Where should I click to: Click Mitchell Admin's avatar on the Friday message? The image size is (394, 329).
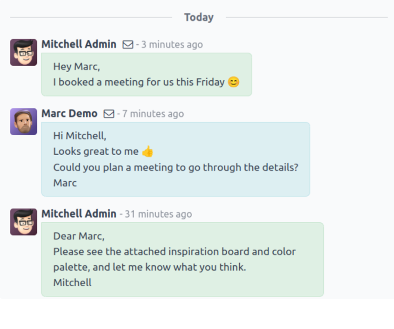coord(24,52)
